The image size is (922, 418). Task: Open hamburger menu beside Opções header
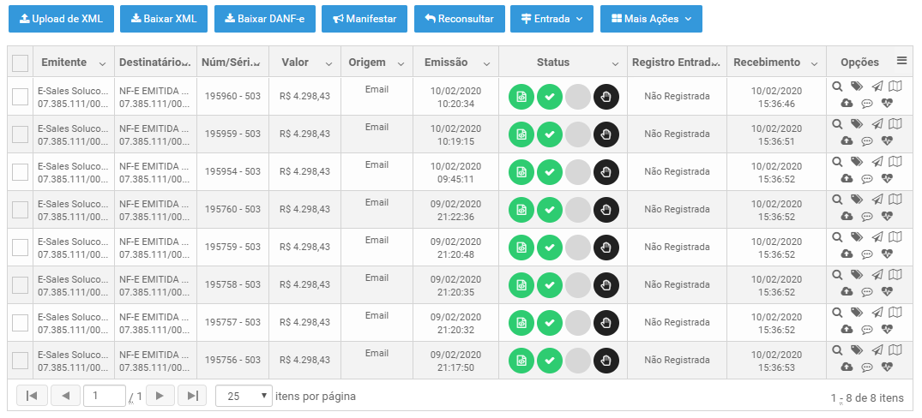coord(901,61)
